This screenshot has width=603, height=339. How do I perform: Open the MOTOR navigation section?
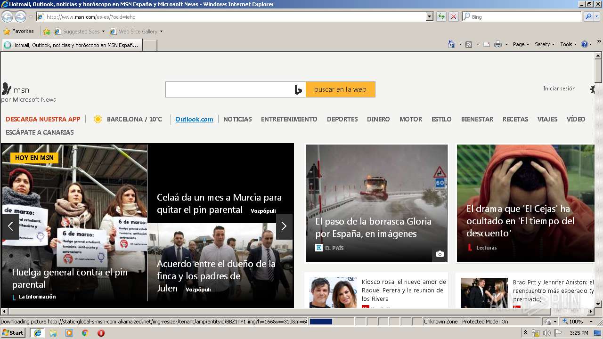pos(411,119)
